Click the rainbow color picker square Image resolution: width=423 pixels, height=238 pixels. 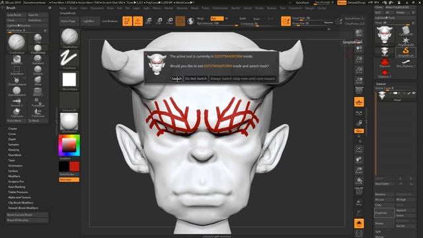pos(69,145)
